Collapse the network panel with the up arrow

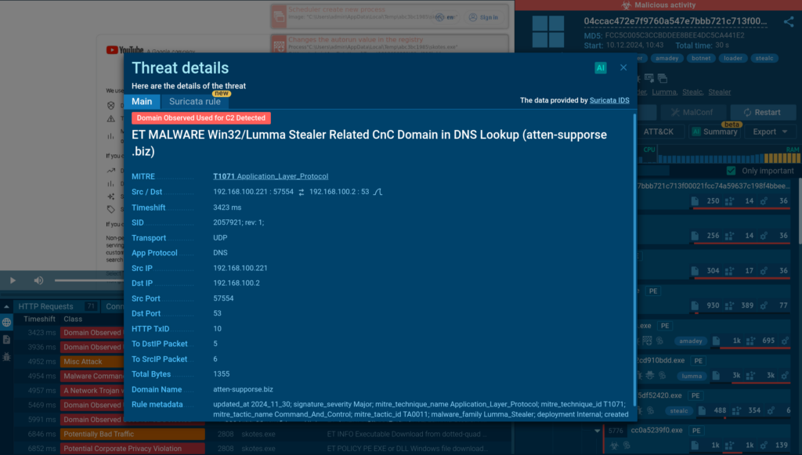click(6, 307)
